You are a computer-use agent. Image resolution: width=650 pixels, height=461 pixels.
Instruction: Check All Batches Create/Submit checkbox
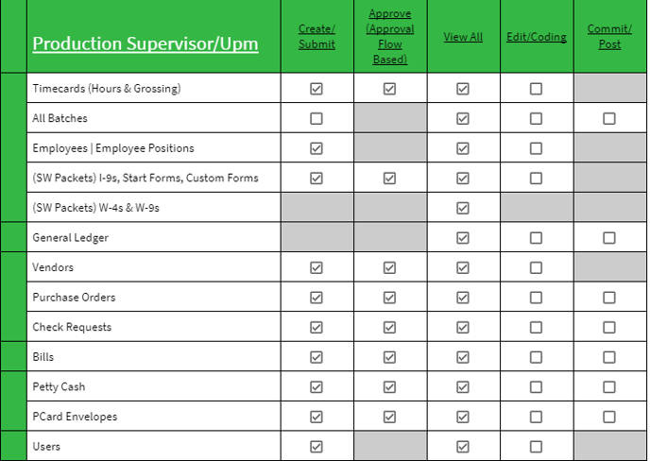pyautogui.click(x=316, y=119)
